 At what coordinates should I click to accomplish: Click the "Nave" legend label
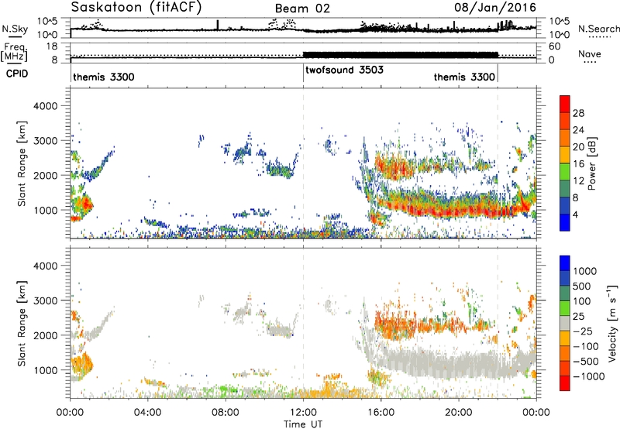[590, 53]
